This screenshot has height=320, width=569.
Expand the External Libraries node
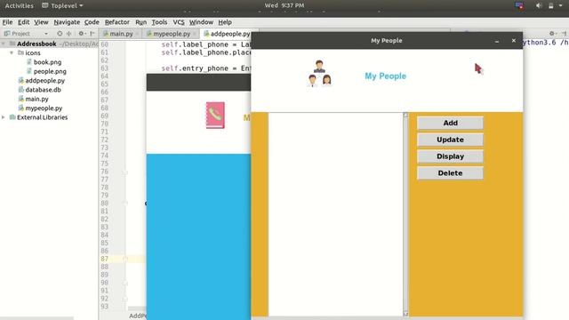click(x=4, y=117)
